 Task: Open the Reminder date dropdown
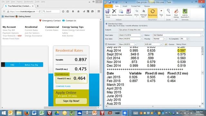pyautogui.click(x=135, y=44)
